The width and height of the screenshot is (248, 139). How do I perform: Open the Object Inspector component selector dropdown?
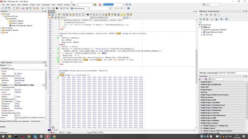tap(46, 65)
